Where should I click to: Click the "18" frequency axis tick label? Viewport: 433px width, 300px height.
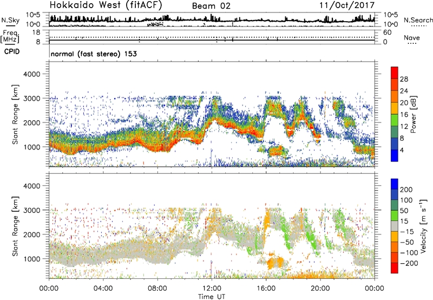tap(36, 32)
